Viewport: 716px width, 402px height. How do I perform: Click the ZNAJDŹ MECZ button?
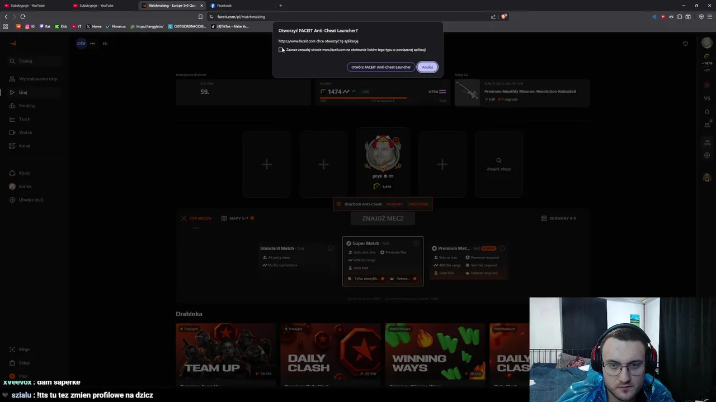[383, 218]
